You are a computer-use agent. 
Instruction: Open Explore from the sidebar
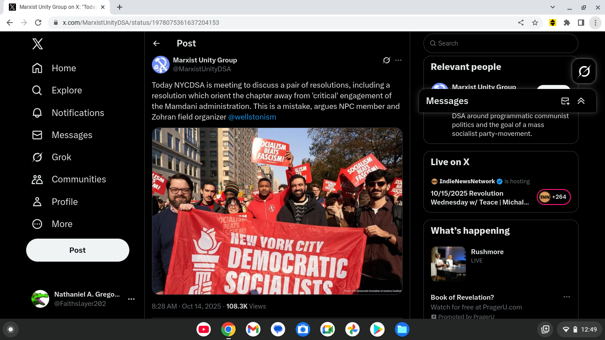pyautogui.click(x=57, y=90)
